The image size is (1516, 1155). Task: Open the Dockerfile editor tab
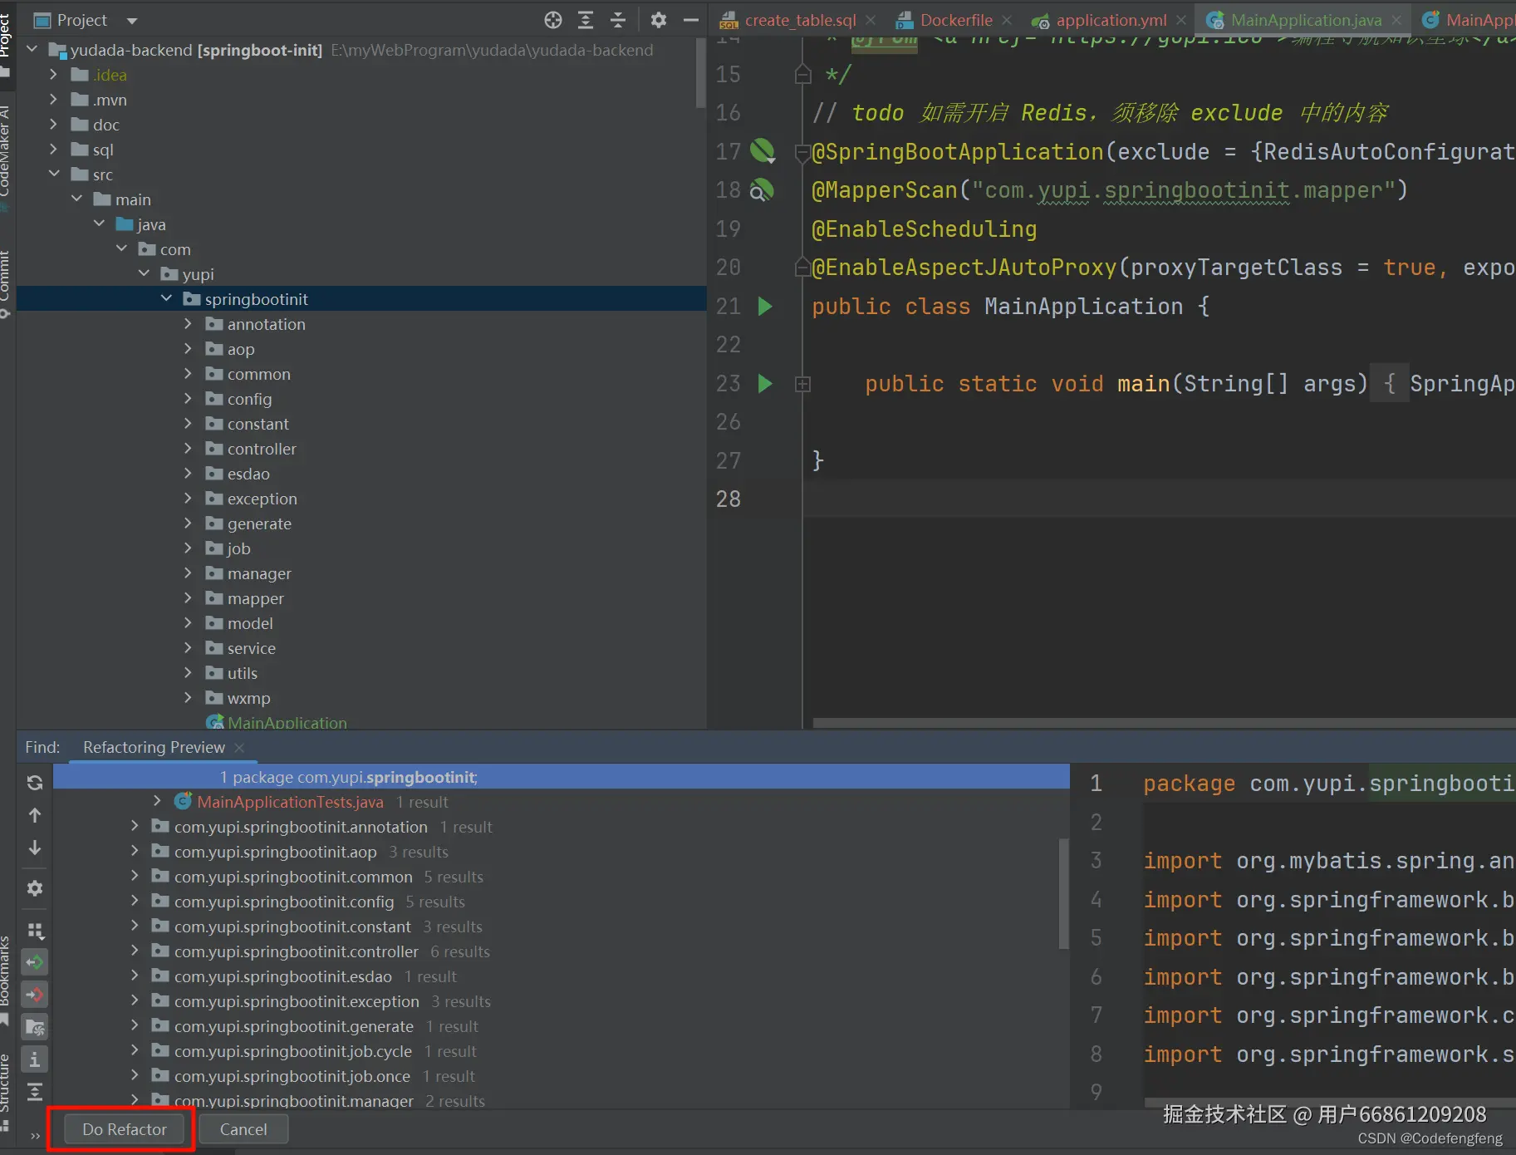click(955, 20)
